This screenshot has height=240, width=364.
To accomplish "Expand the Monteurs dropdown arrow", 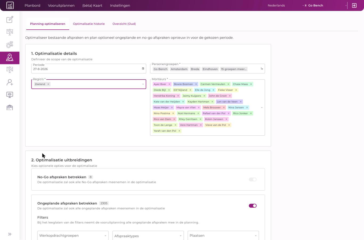I will tap(262, 108).
